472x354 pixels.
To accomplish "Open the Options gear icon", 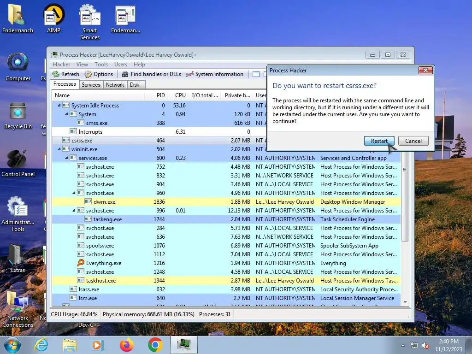I will coord(88,74).
